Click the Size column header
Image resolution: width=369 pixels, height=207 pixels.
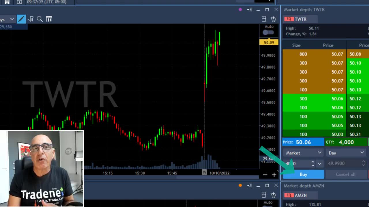pos(296,45)
